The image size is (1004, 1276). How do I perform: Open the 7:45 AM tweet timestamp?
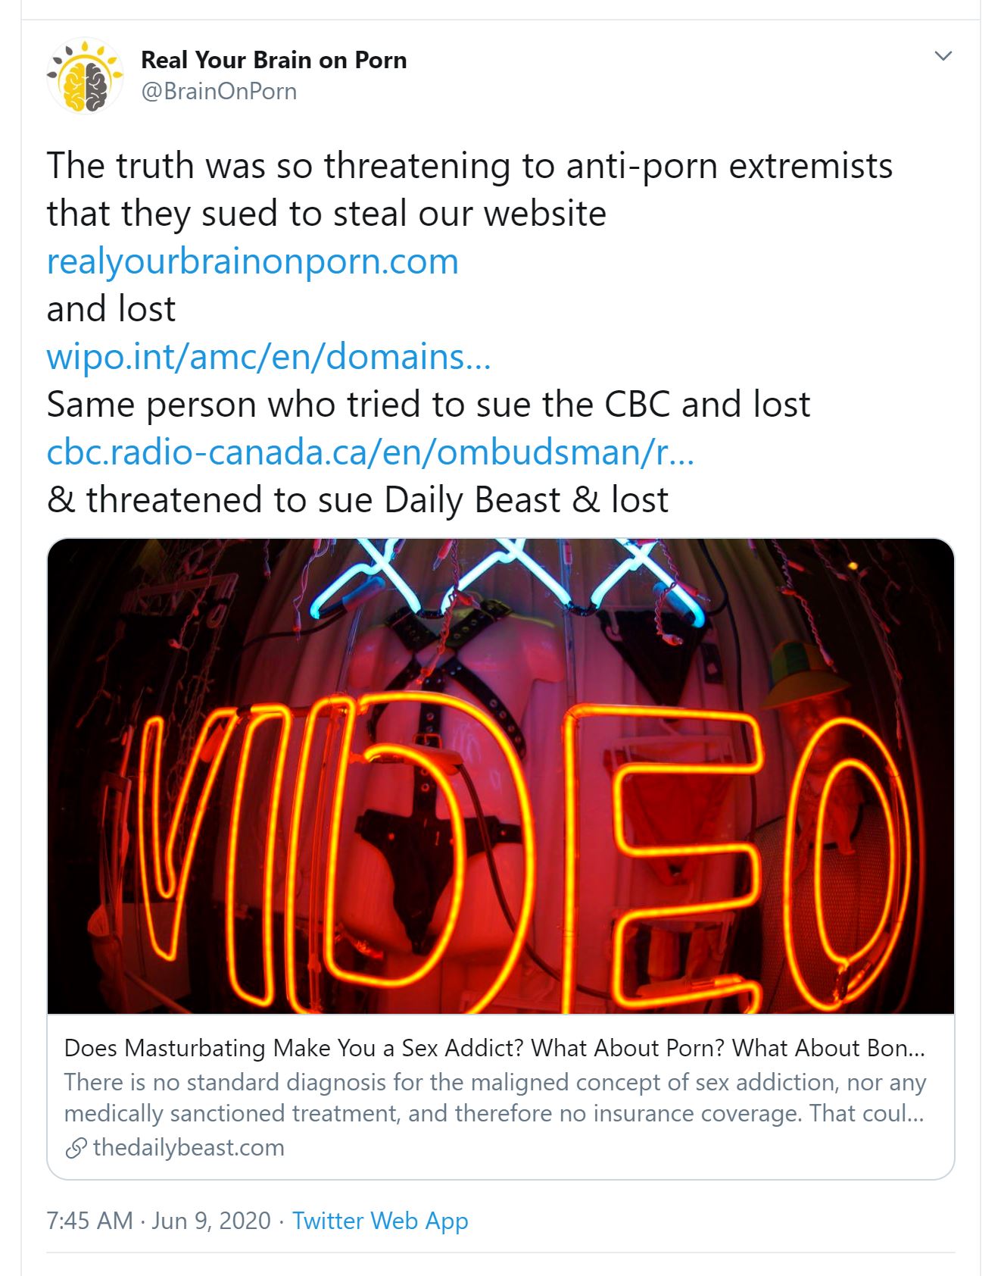point(89,1221)
